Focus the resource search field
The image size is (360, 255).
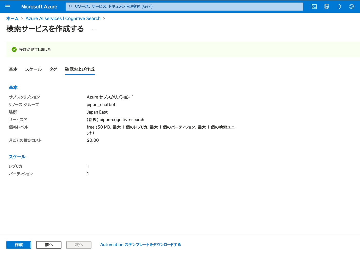click(x=184, y=6)
